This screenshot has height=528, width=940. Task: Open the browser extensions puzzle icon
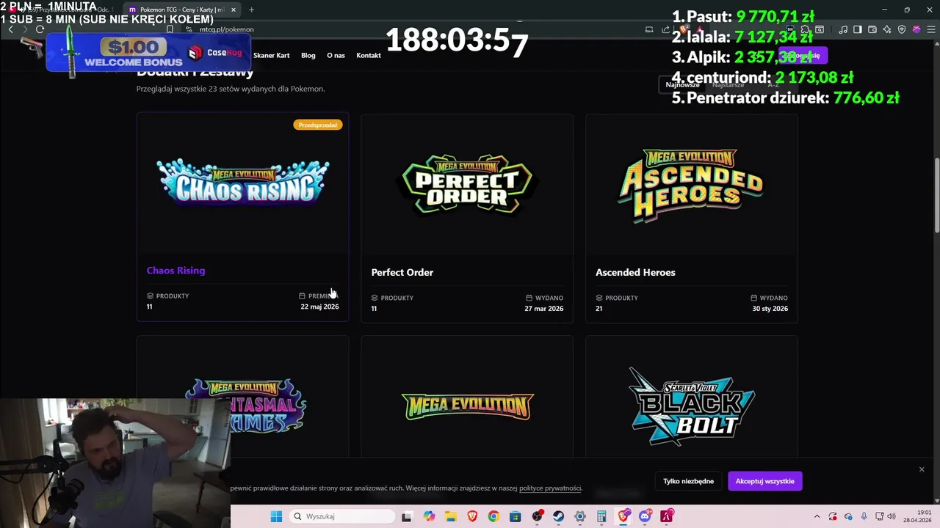tap(805, 29)
